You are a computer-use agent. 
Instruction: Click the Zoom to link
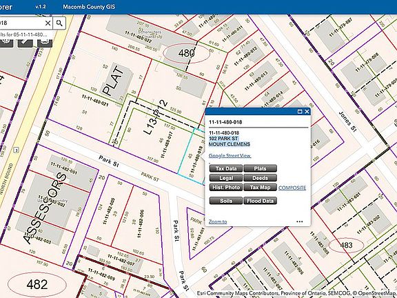(218, 221)
